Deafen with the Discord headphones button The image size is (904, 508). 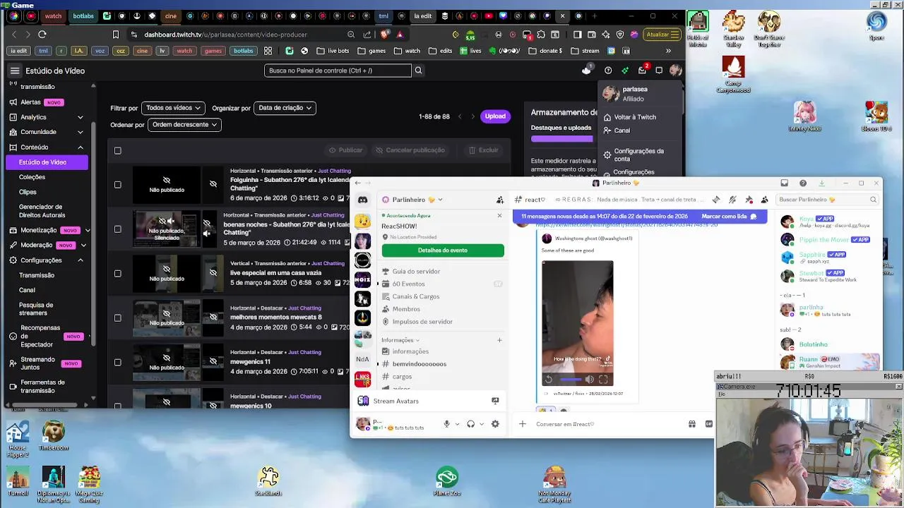470,424
